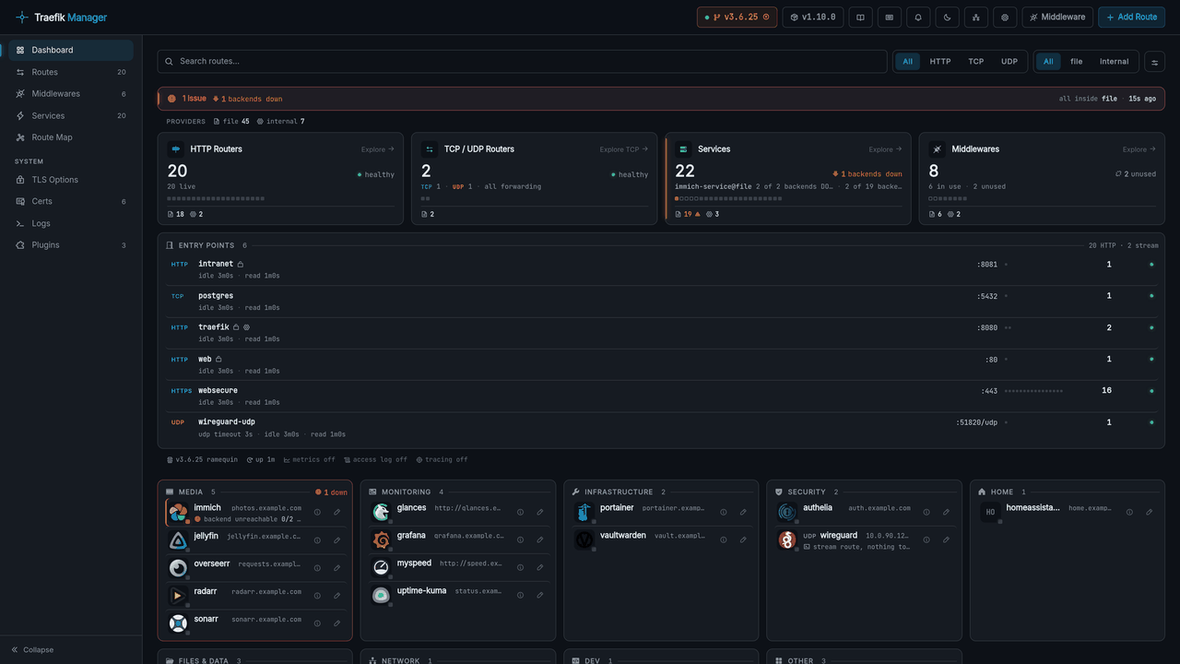Edit the grafana route
This screenshot has width=1180, height=664.
pos(540,539)
